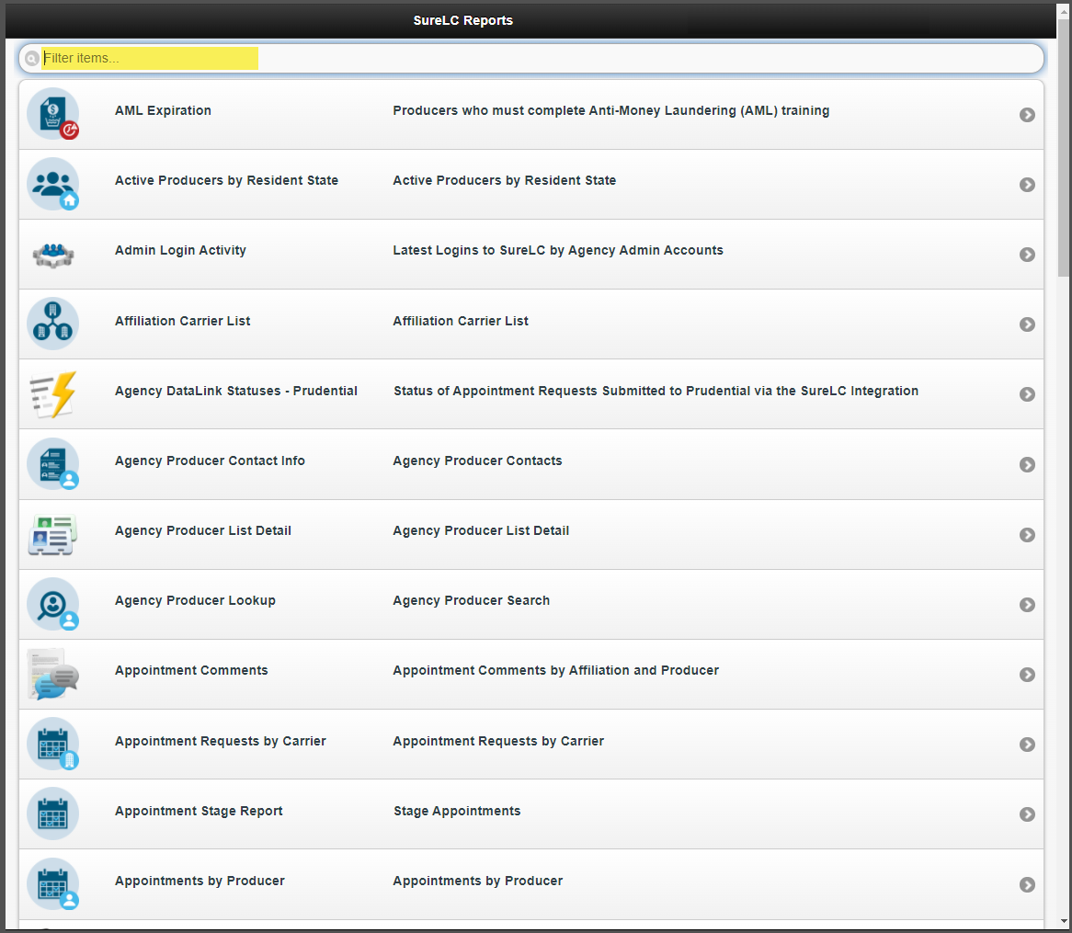Image resolution: width=1072 pixels, height=933 pixels.
Task: Click the arrow for Admin Login Activity
Action: pos(1027,255)
